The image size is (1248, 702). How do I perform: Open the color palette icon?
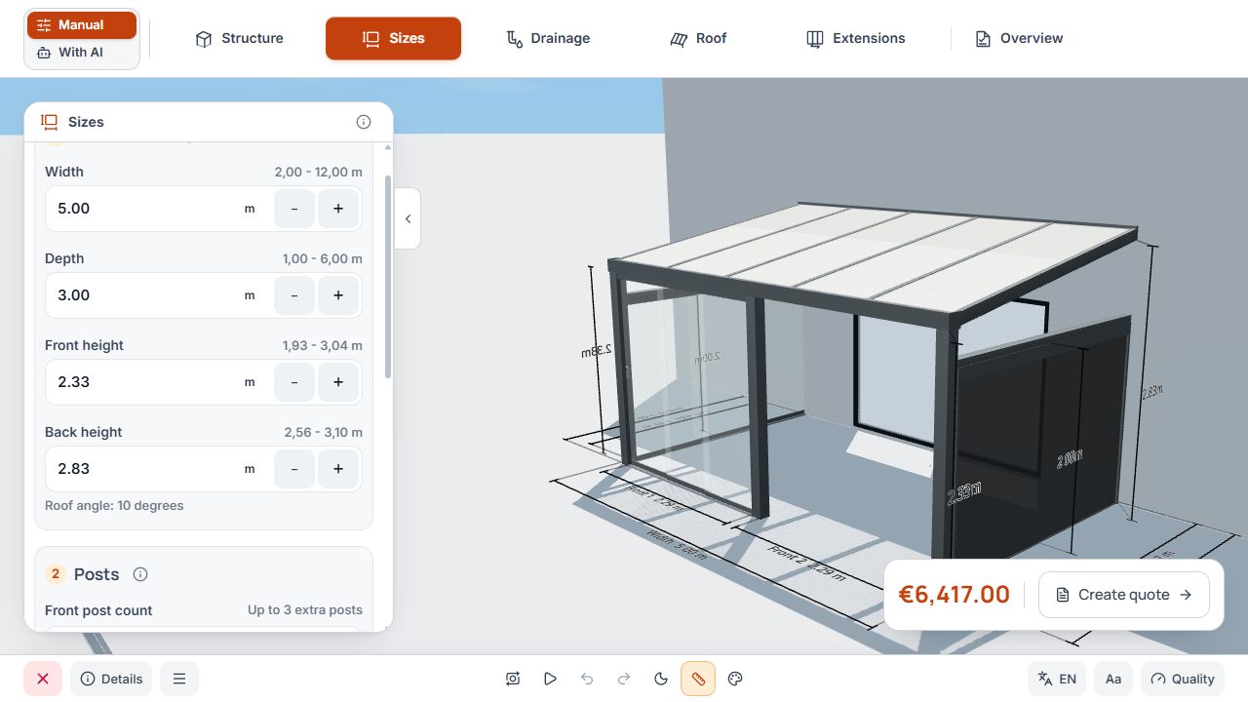tap(736, 679)
